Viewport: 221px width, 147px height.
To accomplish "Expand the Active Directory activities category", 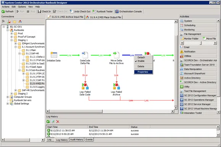I will (198, 78).
